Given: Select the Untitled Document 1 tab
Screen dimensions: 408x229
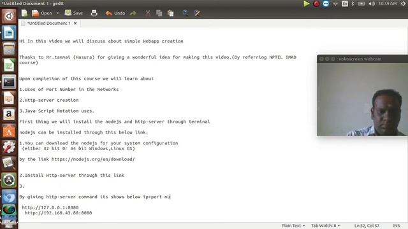Looking at the screenshot, I should click(48, 23).
